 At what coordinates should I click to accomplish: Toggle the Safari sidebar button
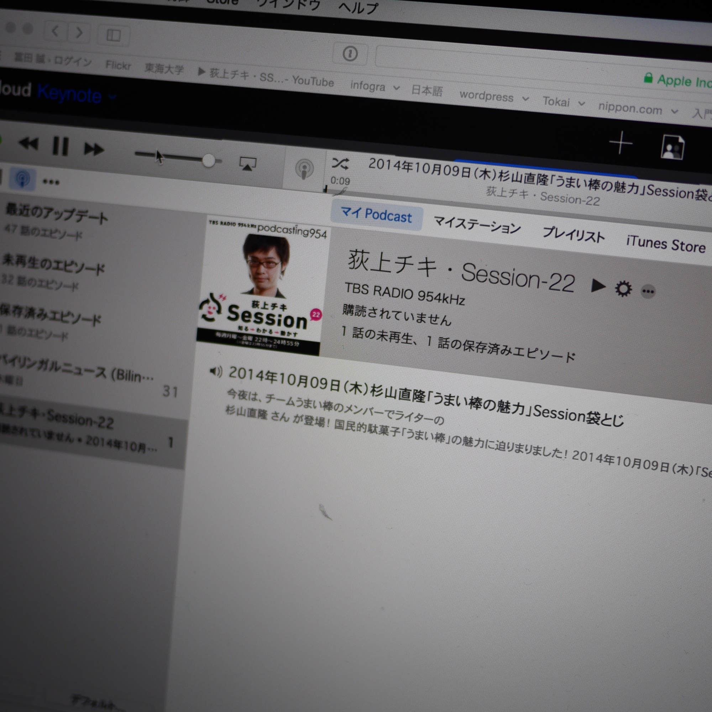[x=114, y=36]
